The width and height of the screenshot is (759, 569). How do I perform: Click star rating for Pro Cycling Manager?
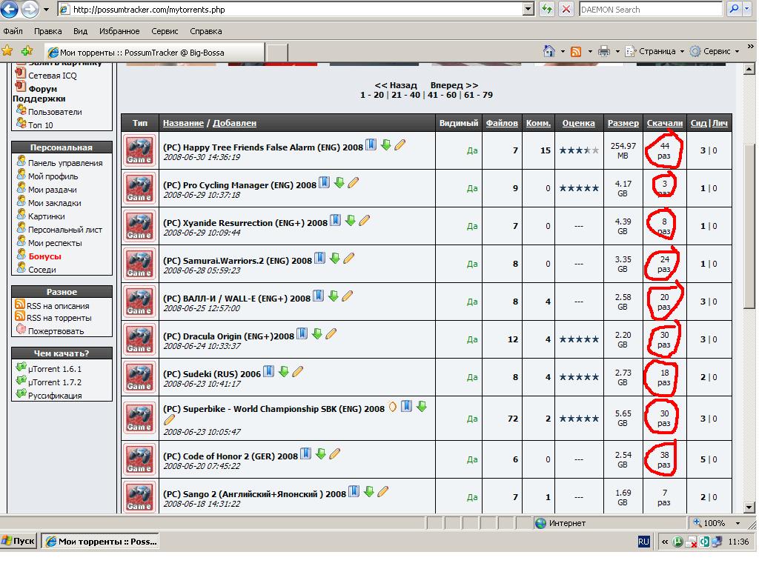coord(579,188)
